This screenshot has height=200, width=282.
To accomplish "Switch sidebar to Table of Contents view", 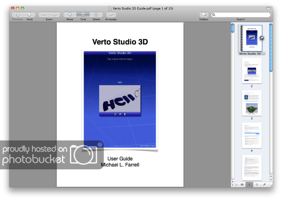I will (x=257, y=184).
